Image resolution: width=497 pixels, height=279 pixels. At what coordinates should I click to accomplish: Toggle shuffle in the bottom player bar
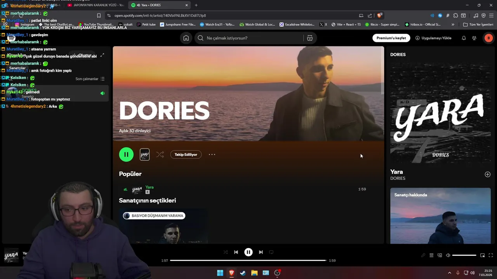(226, 252)
